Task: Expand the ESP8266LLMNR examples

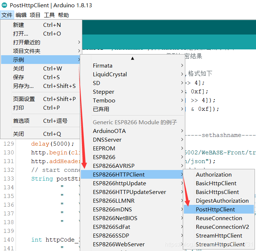Action: click(x=133, y=201)
